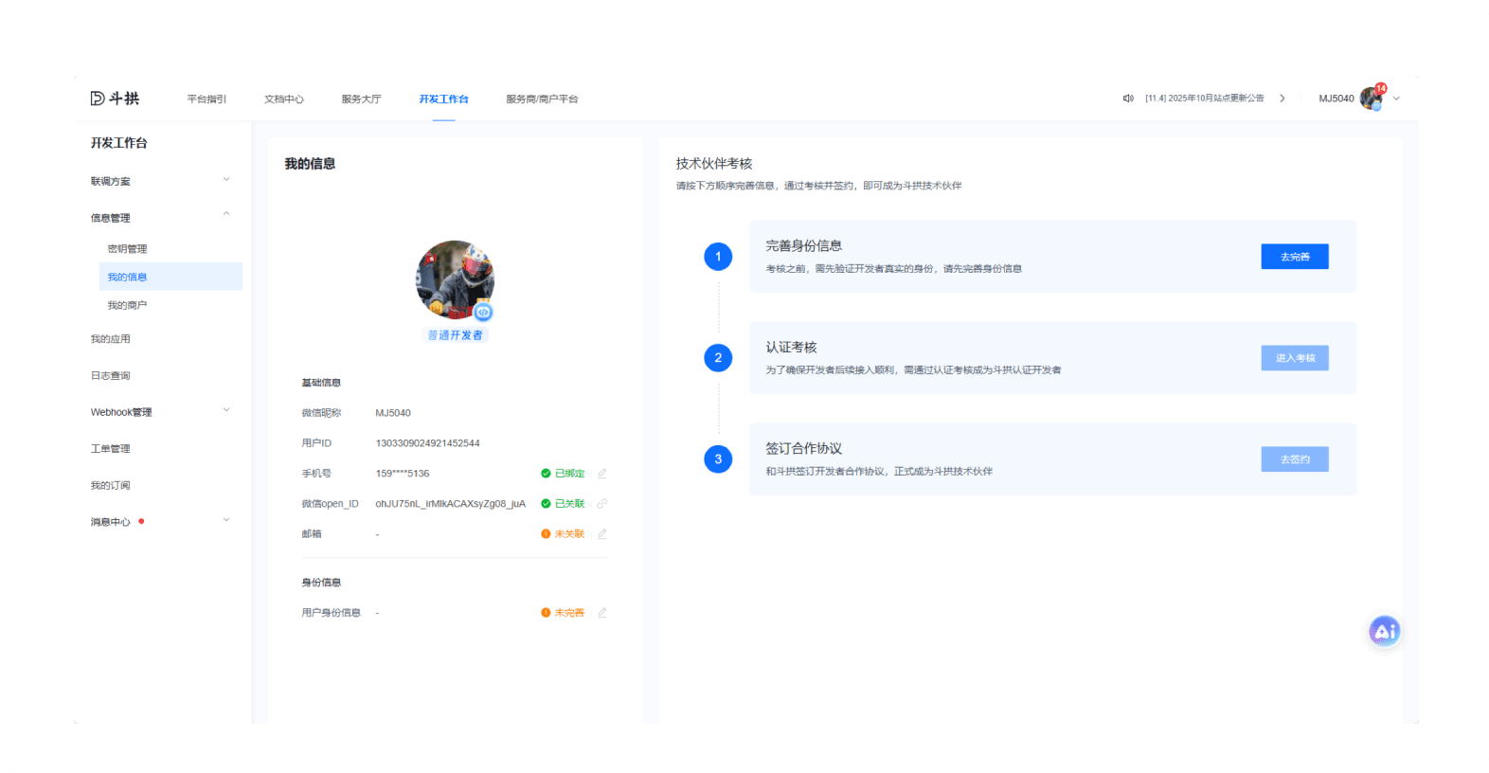
Task: Edit the user identity info pencil icon
Action: pyautogui.click(x=601, y=613)
